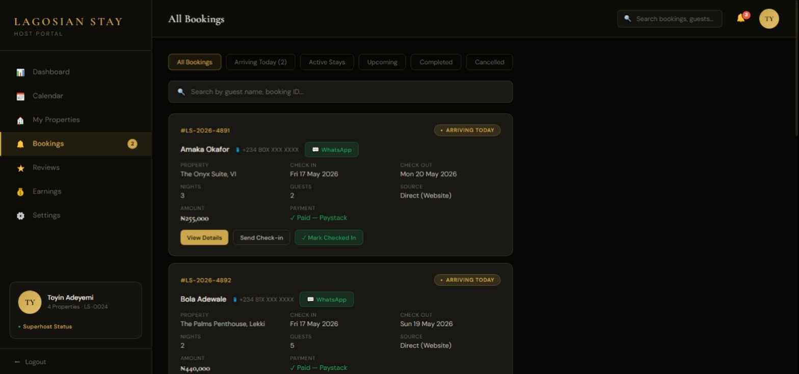Focus Search by guest name, booking ID field
This screenshot has height=374, width=799.
click(340, 92)
